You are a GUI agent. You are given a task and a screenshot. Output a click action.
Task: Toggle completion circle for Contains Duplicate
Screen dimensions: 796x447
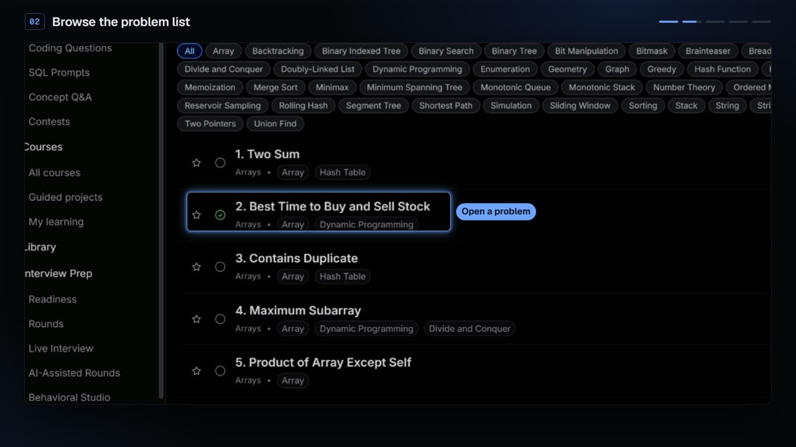pyautogui.click(x=220, y=267)
